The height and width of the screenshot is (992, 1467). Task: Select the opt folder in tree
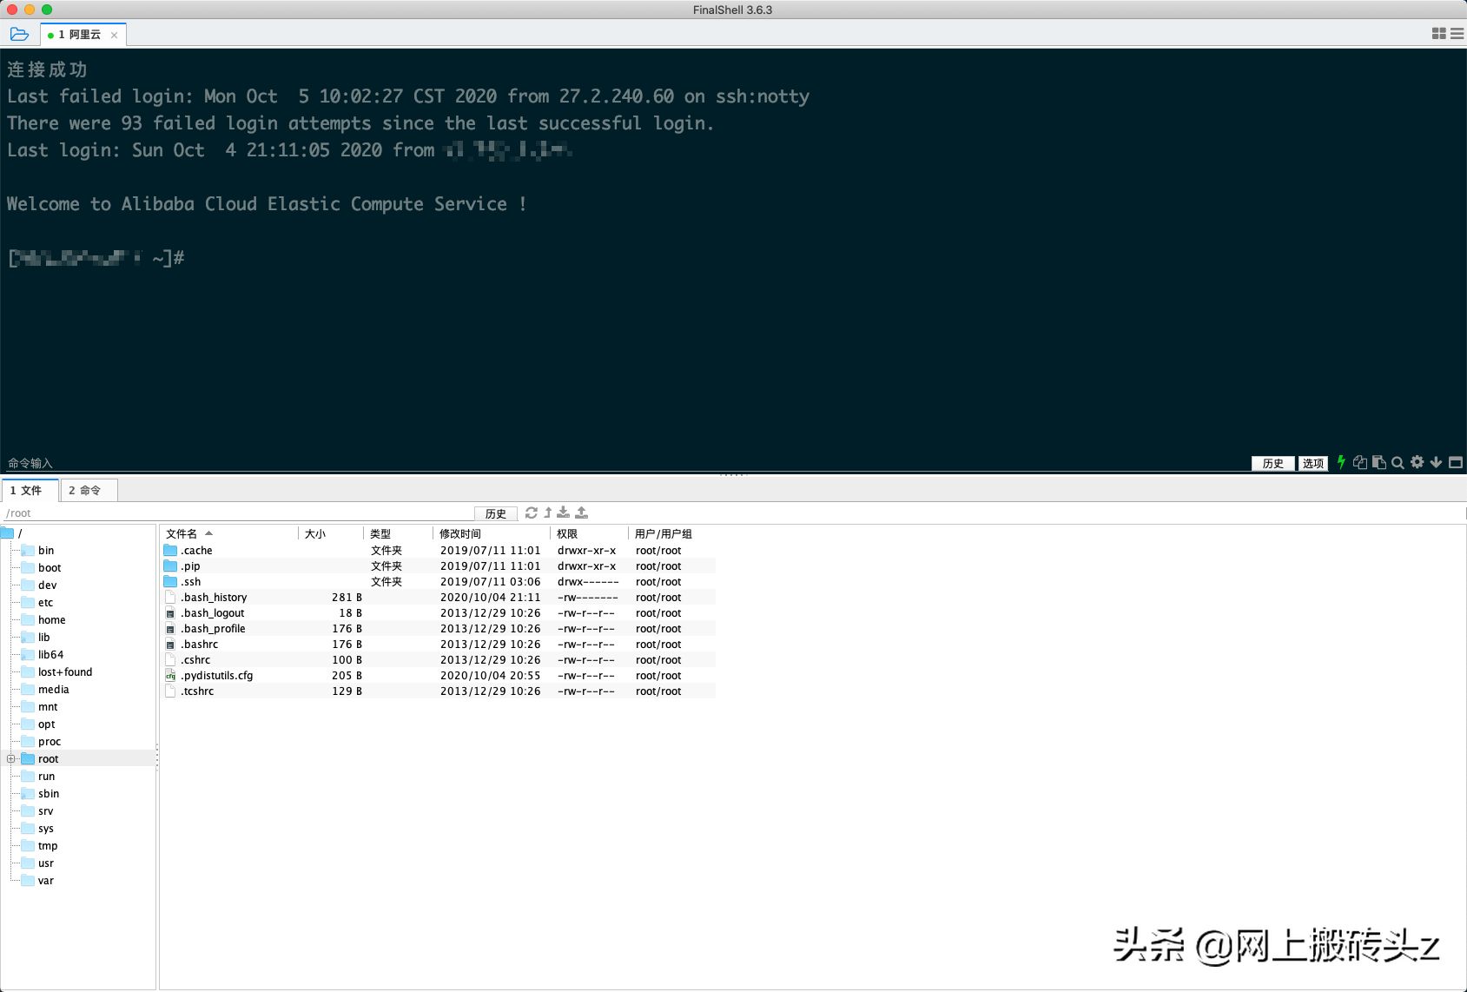click(46, 724)
